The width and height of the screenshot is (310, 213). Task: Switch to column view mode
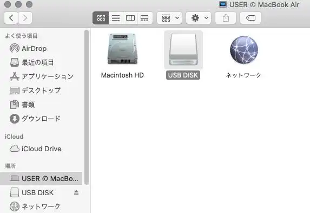130,18
